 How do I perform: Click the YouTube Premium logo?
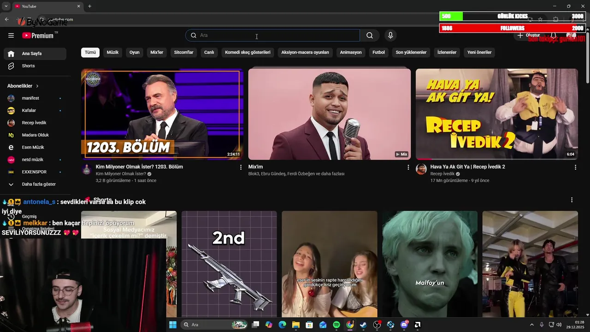(38, 36)
